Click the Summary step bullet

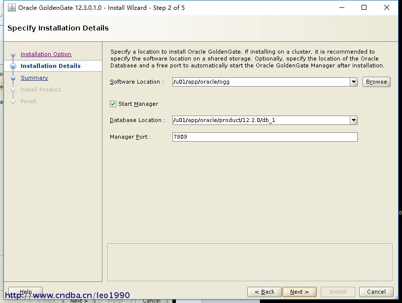click(13, 78)
